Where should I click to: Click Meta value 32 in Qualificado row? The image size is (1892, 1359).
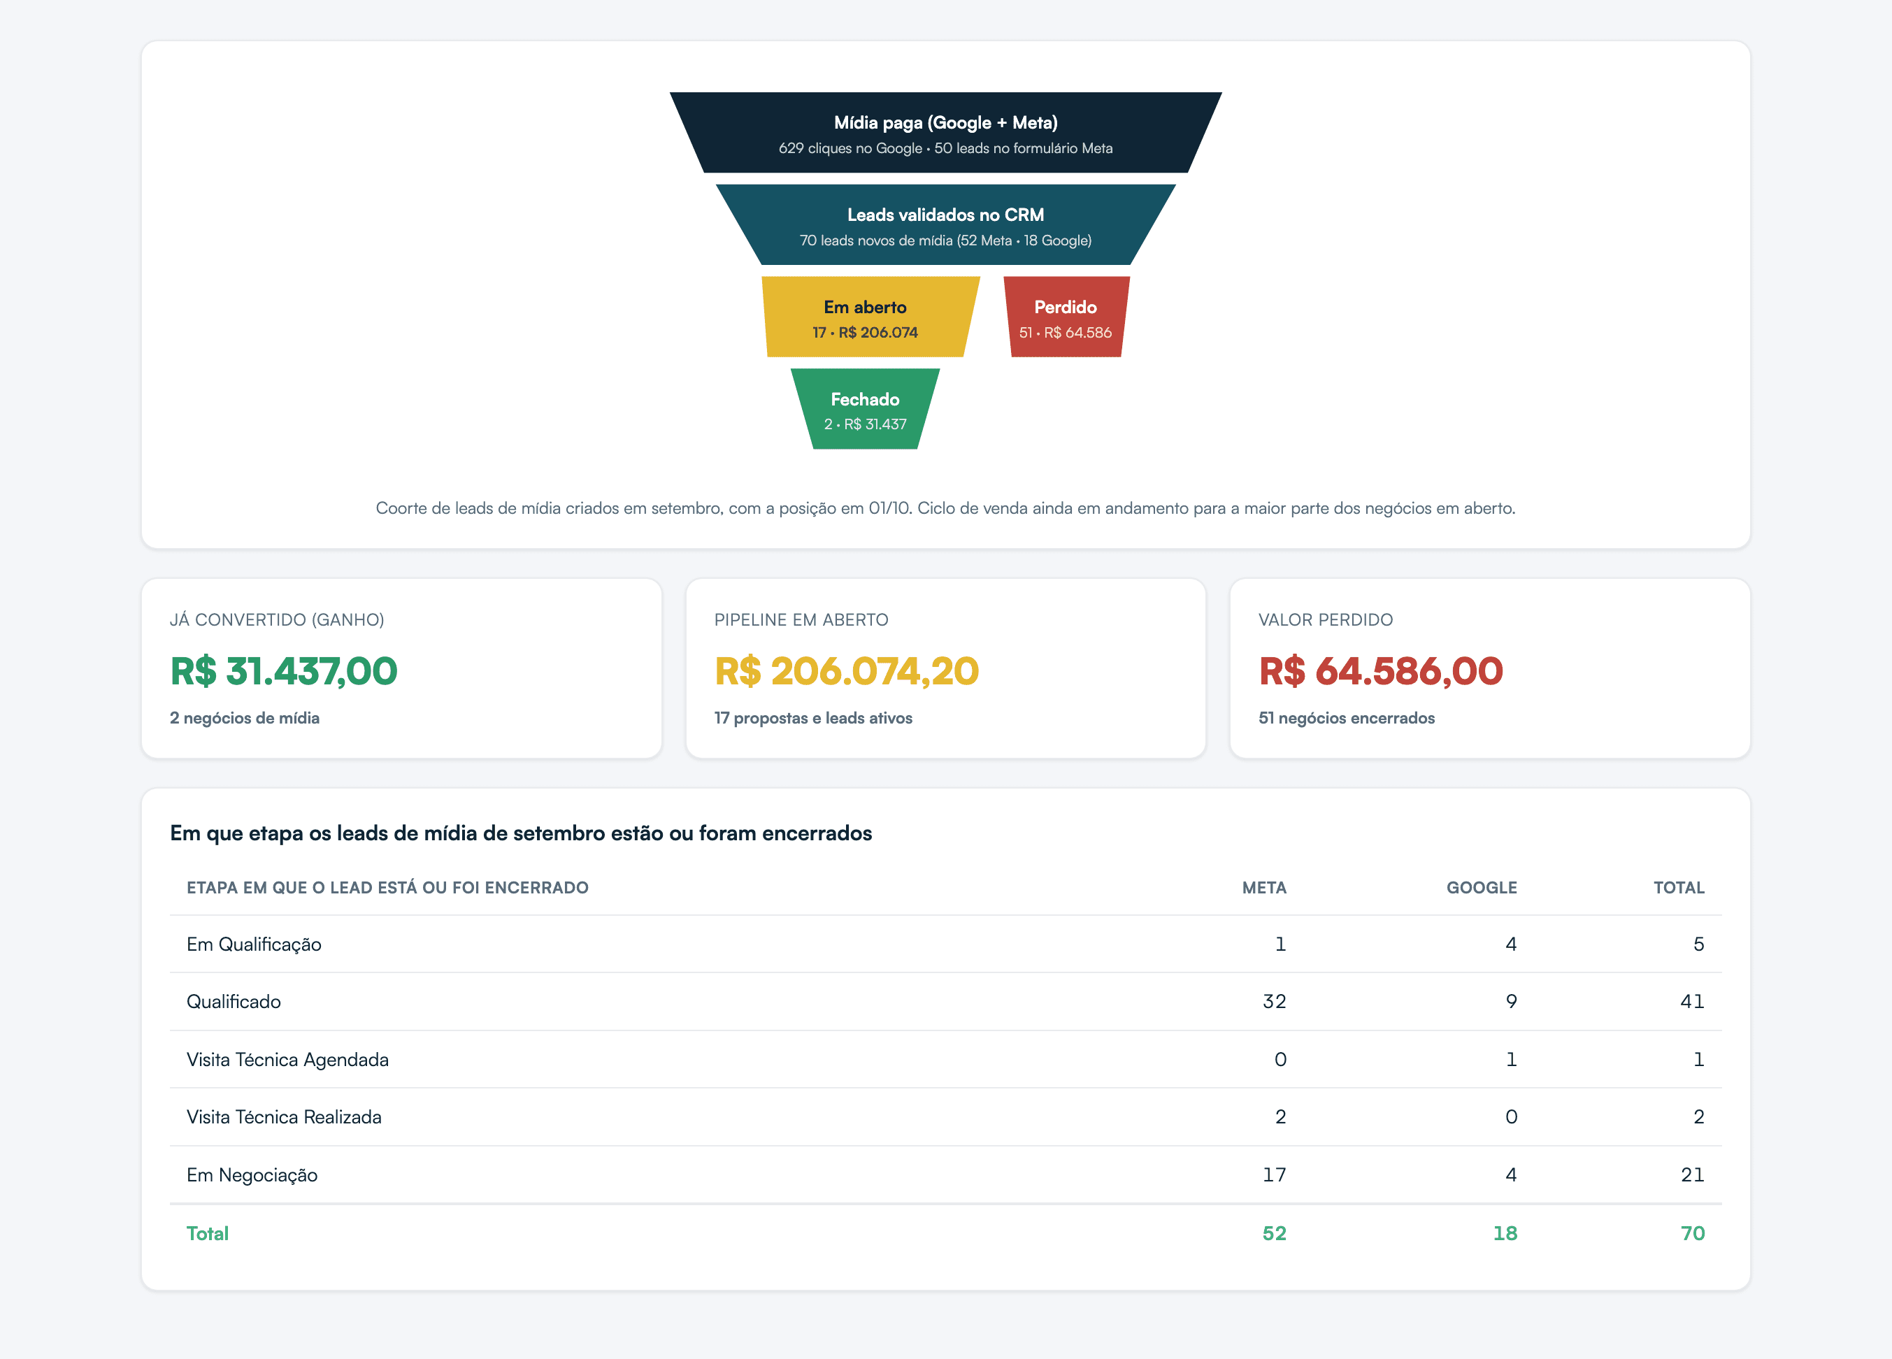coord(1274,1002)
